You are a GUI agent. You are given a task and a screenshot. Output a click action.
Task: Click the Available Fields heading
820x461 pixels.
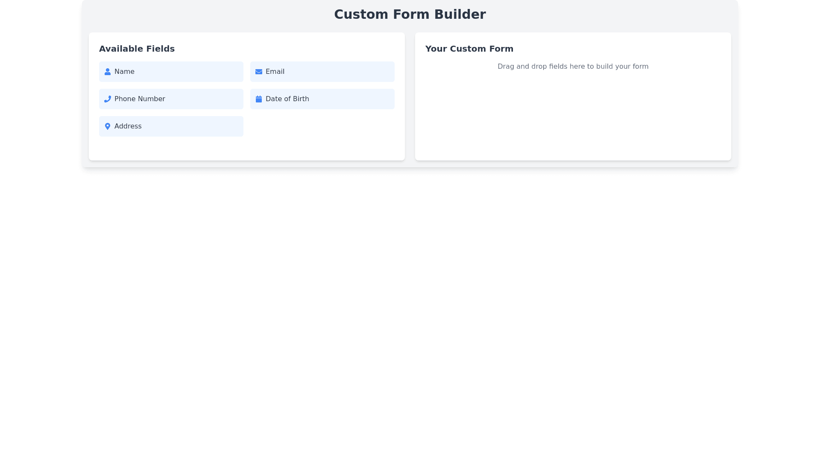tap(137, 49)
